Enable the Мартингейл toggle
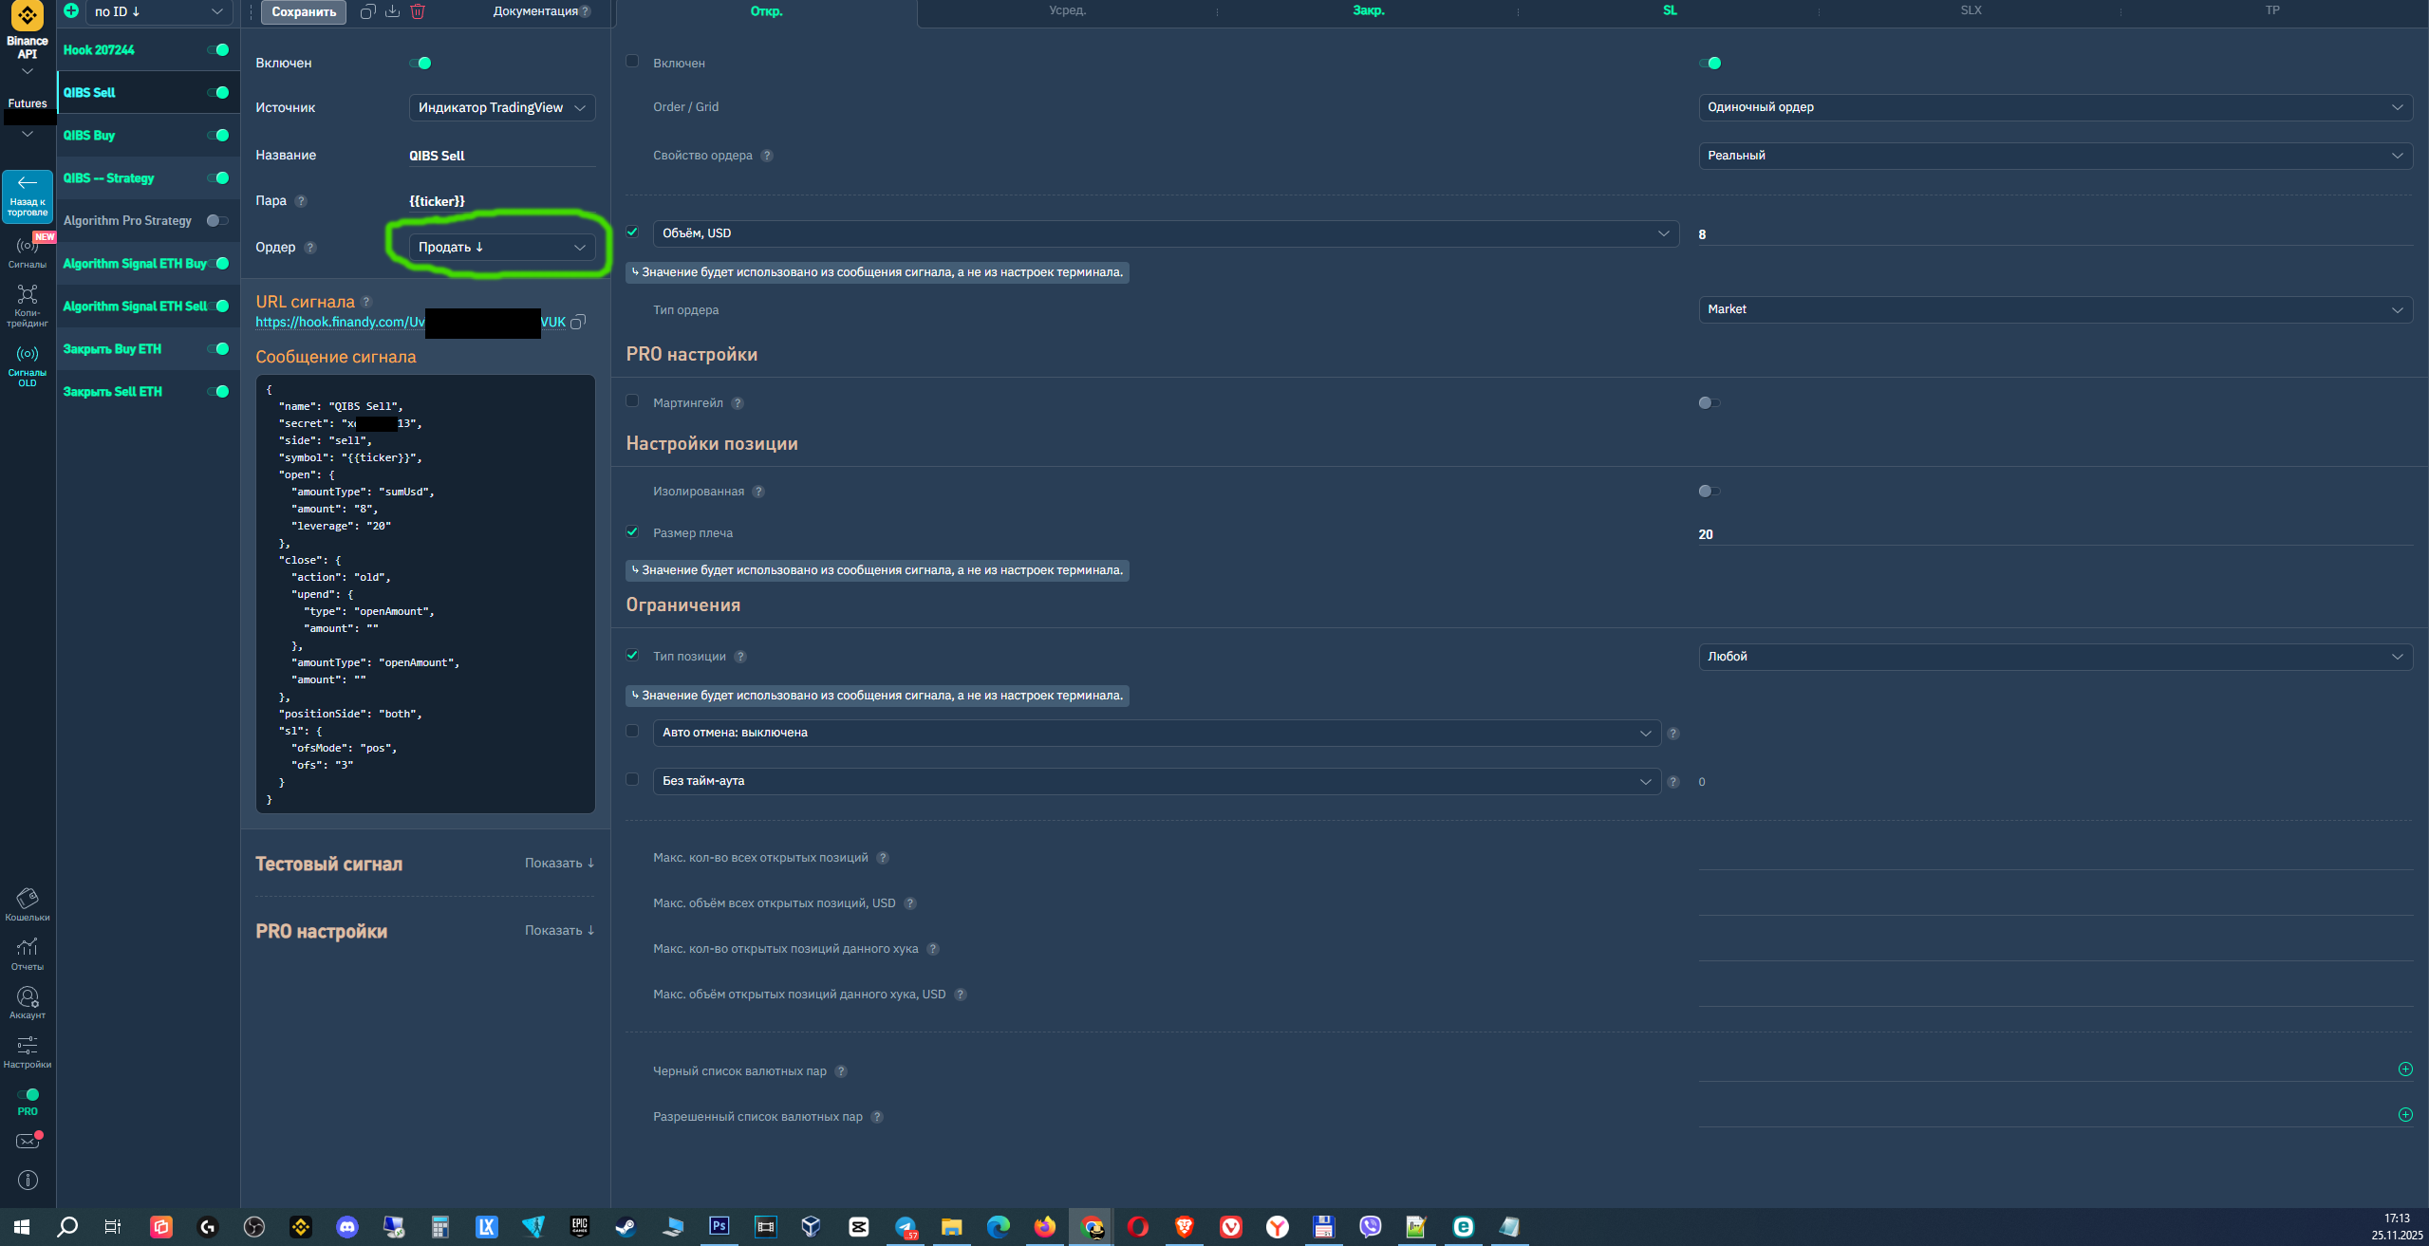Image resolution: width=2429 pixels, height=1246 pixels. pyautogui.click(x=1709, y=402)
